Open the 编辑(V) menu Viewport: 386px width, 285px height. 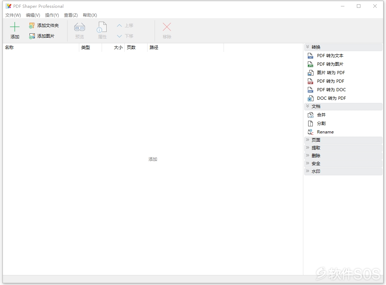pyautogui.click(x=33, y=15)
